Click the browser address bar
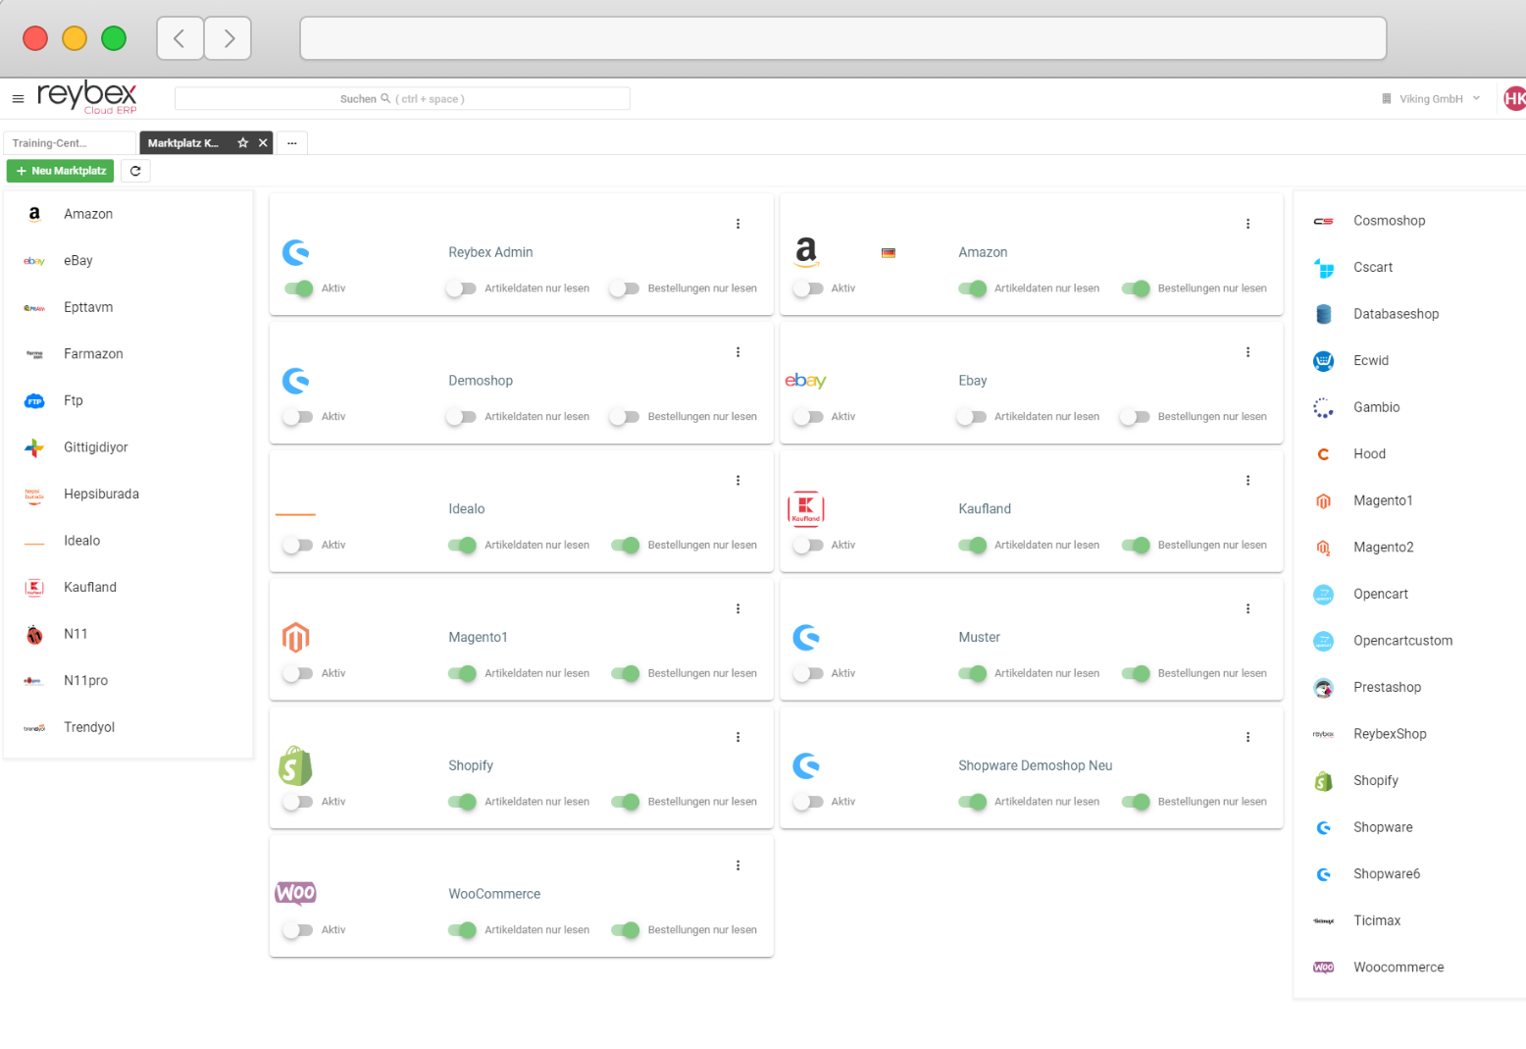The image size is (1526, 1049). 843,39
